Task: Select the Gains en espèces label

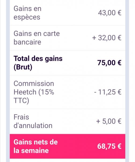Action: (27, 13)
